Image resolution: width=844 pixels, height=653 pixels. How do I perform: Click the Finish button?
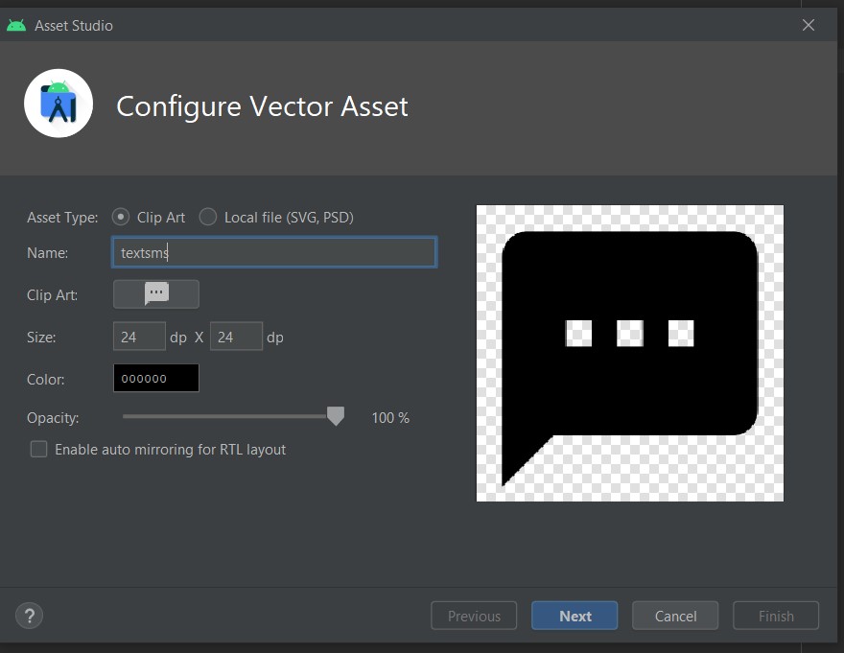point(776,616)
